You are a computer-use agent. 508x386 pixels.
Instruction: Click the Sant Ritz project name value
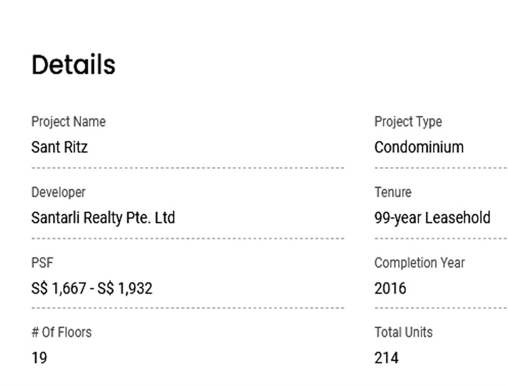(x=59, y=147)
